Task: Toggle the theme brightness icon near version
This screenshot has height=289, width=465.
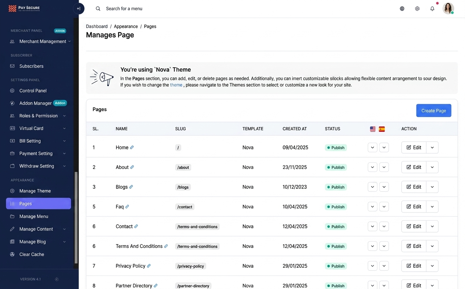Action: pos(57,279)
